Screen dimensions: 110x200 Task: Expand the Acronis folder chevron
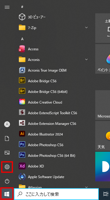tap(86, 59)
